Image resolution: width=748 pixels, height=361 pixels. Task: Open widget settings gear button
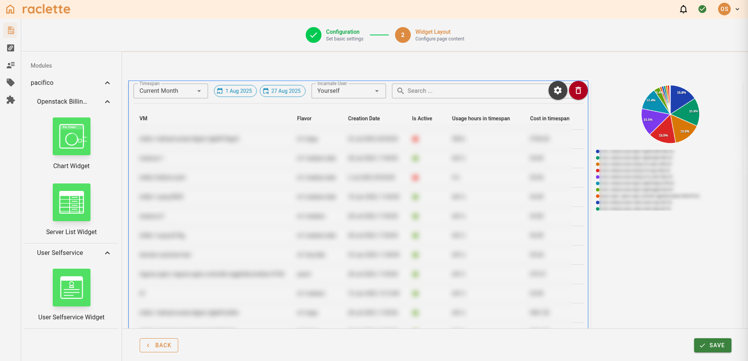pos(558,91)
